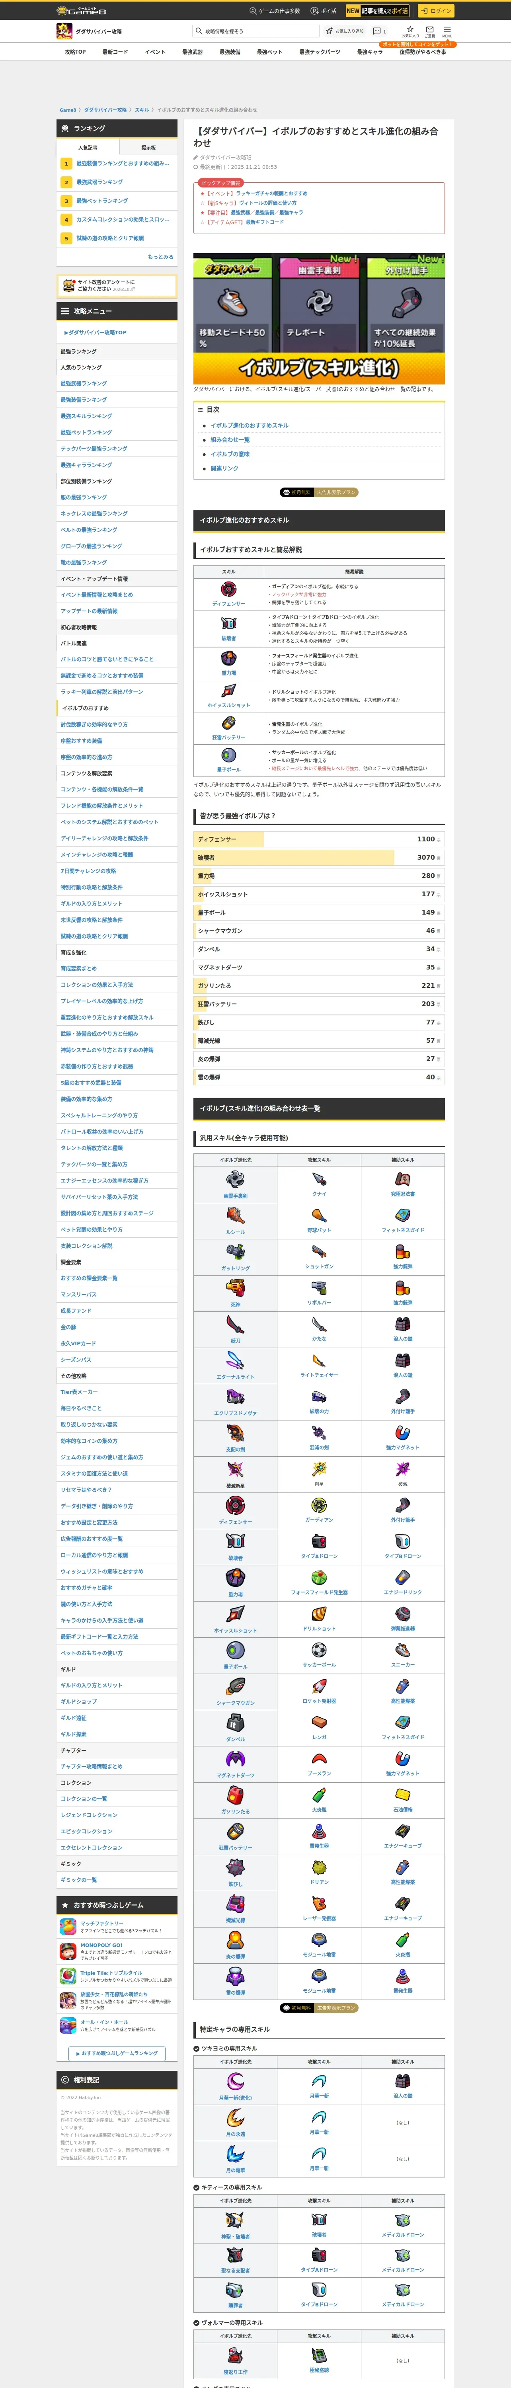Open イベント in the navigation bar
This screenshot has width=511, height=2388.
pyautogui.click(x=155, y=52)
